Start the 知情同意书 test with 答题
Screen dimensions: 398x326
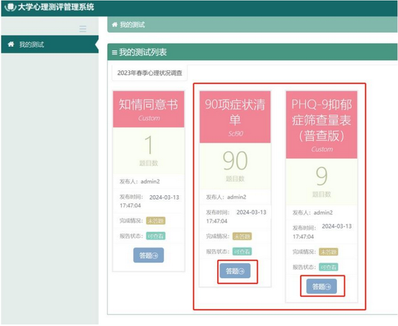click(149, 255)
